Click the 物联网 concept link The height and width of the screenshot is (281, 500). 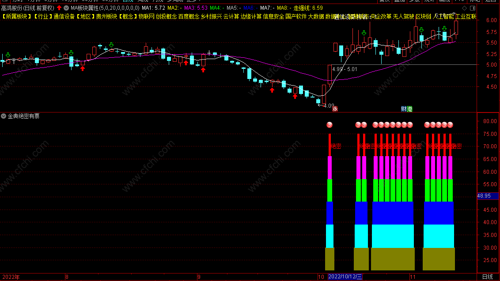pos(146,16)
